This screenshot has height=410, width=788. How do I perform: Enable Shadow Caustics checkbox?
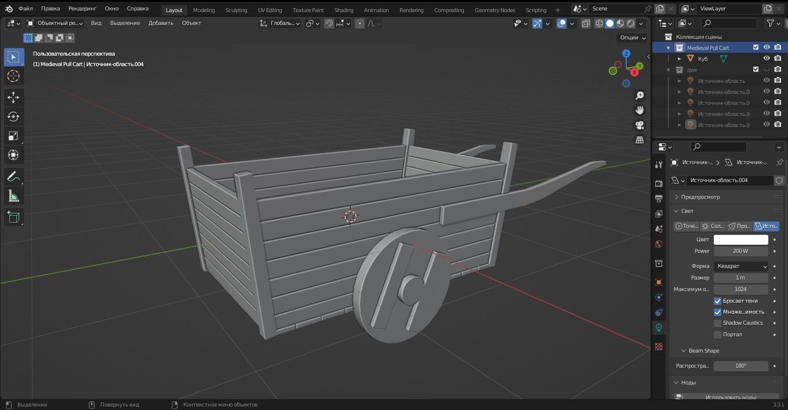(717, 323)
